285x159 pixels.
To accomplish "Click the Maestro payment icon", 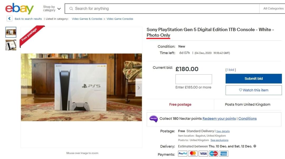I will (x=213, y=154).
